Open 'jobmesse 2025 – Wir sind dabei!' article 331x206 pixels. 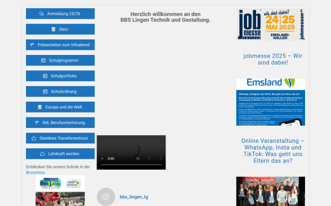[273, 59]
